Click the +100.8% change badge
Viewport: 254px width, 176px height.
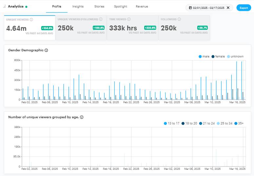99,28
